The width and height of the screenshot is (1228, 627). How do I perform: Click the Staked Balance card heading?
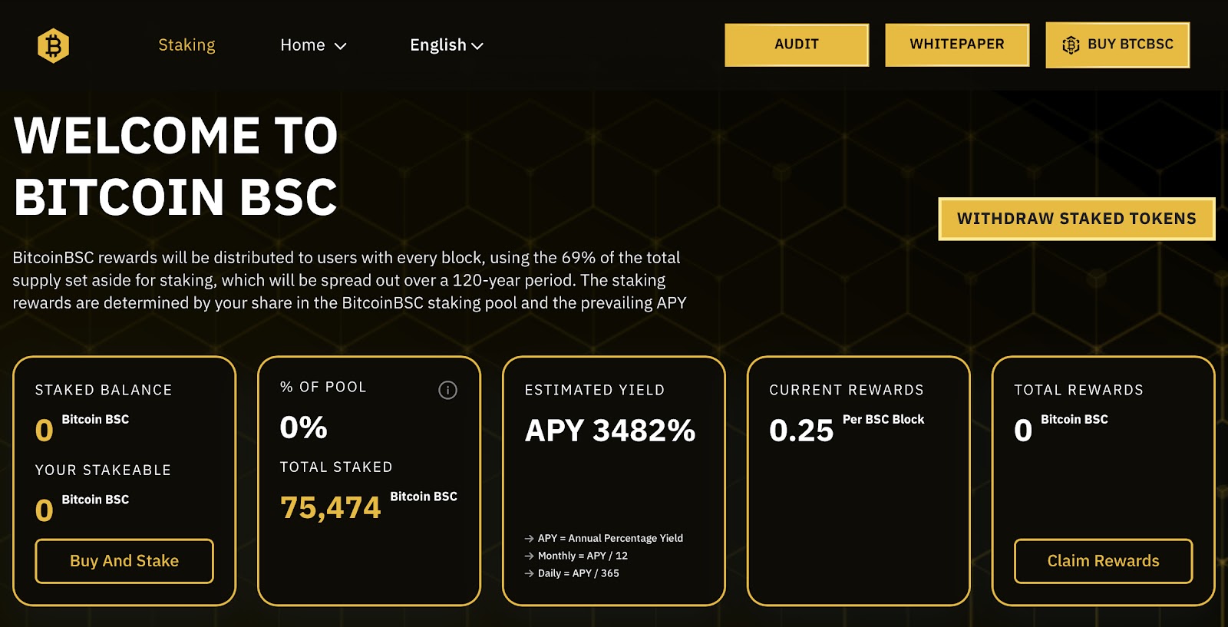coord(104,390)
